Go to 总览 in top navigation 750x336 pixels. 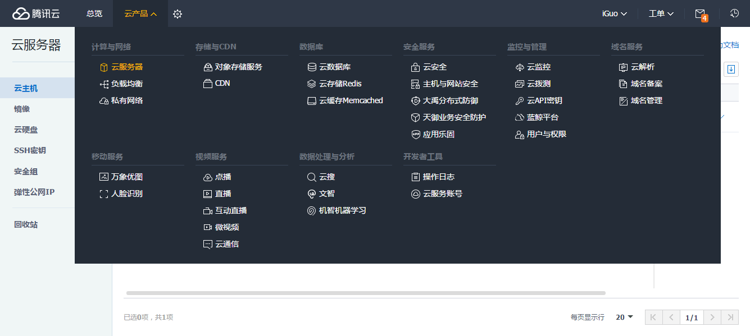coord(94,13)
